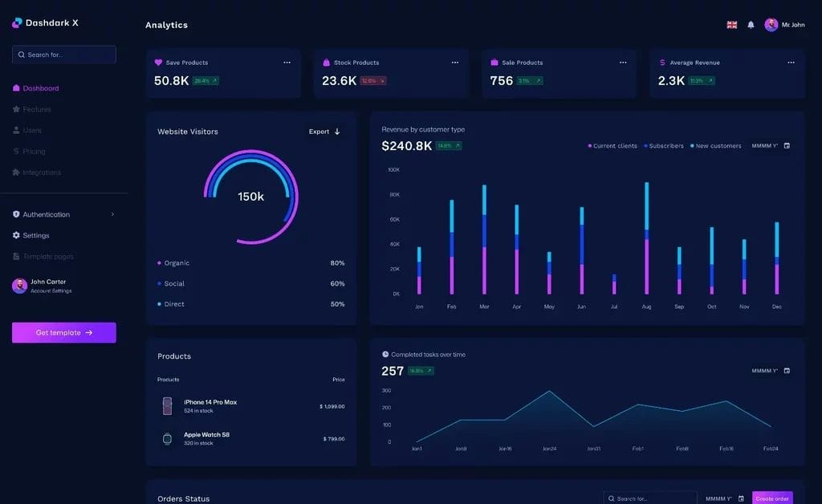Viewport: 822px width, 504px height.
Task: Click the Stock Products bag icon
Action: 326,63
